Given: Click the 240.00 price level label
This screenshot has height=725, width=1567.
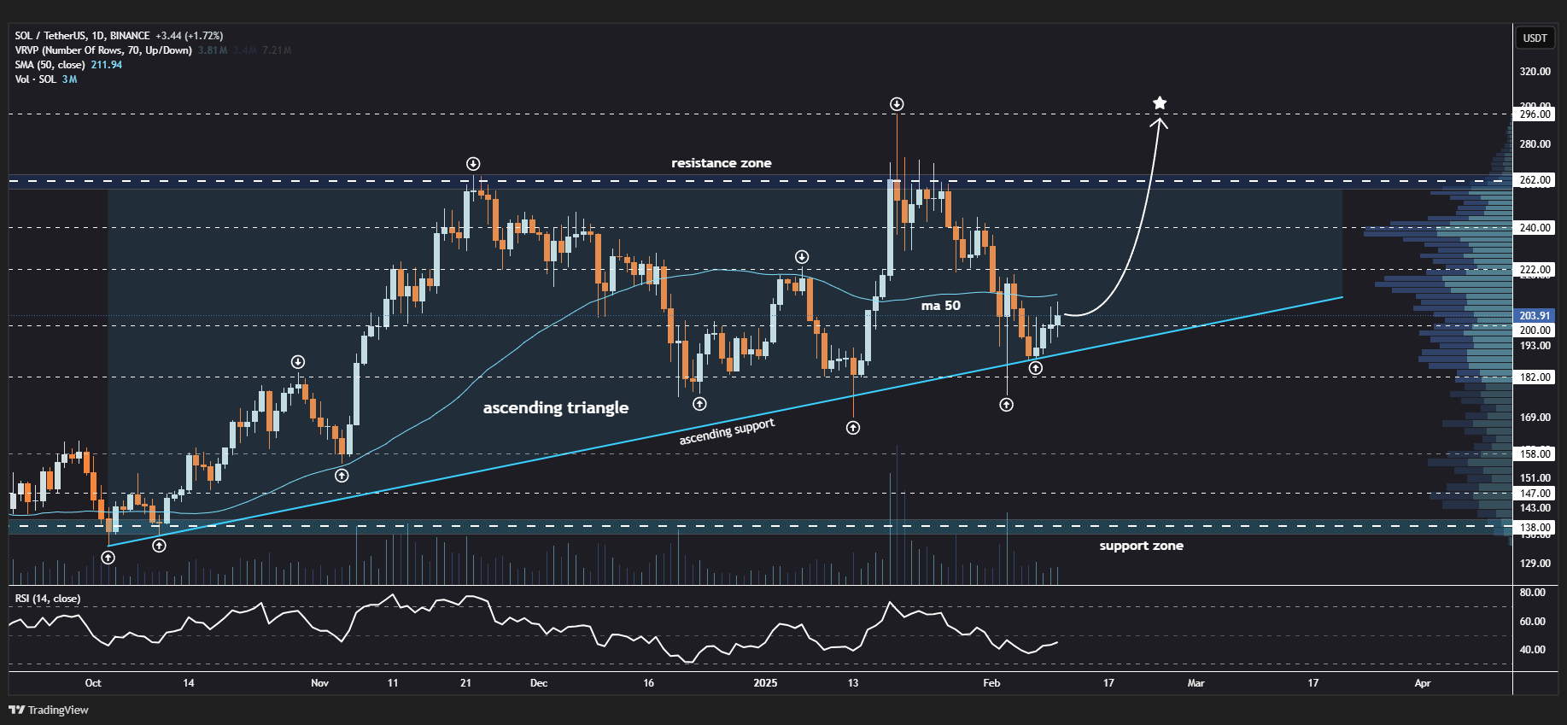Looking at the screenshot, I should coord(1535,228).
